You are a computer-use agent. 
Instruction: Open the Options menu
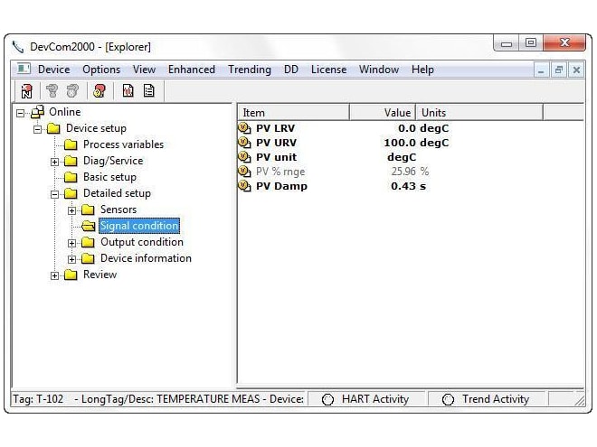click(x=101, y=70)
